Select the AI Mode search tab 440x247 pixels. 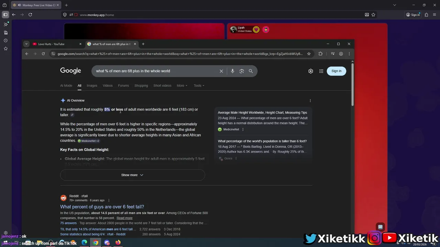66,85
